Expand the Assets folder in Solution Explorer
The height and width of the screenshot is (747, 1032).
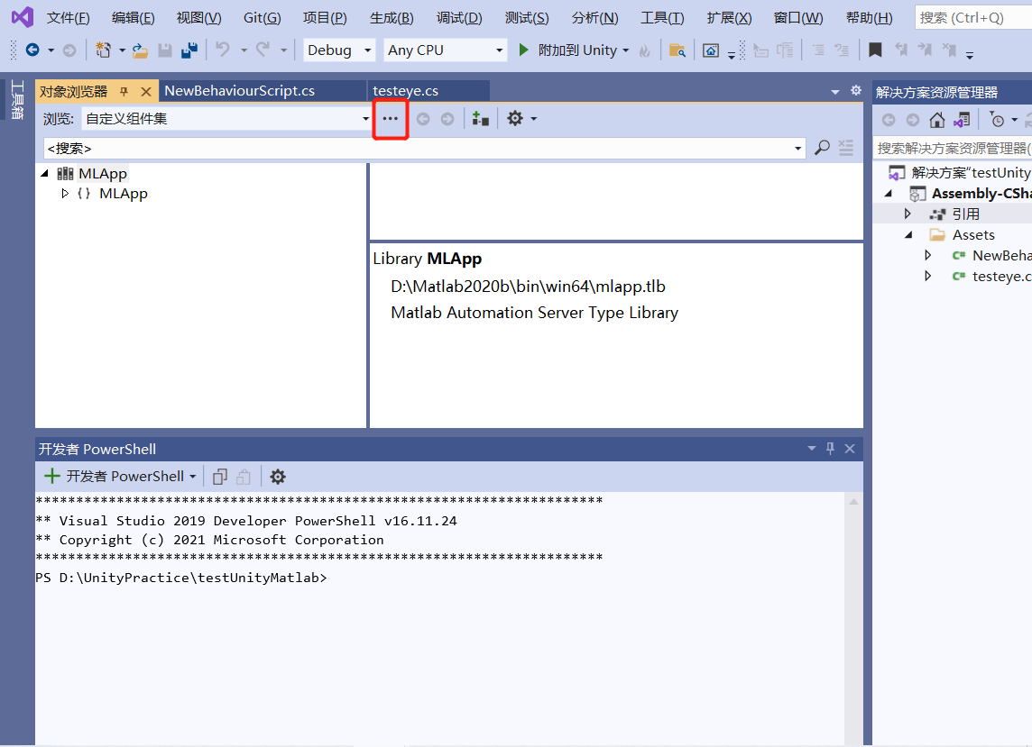[911, 235]
